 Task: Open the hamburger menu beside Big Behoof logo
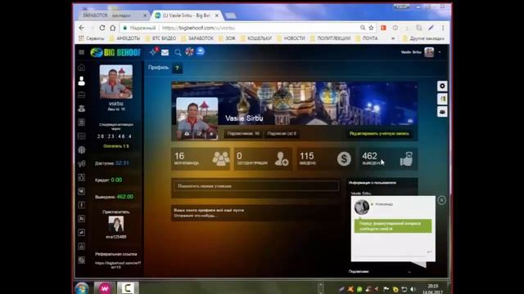coord(82,52)
